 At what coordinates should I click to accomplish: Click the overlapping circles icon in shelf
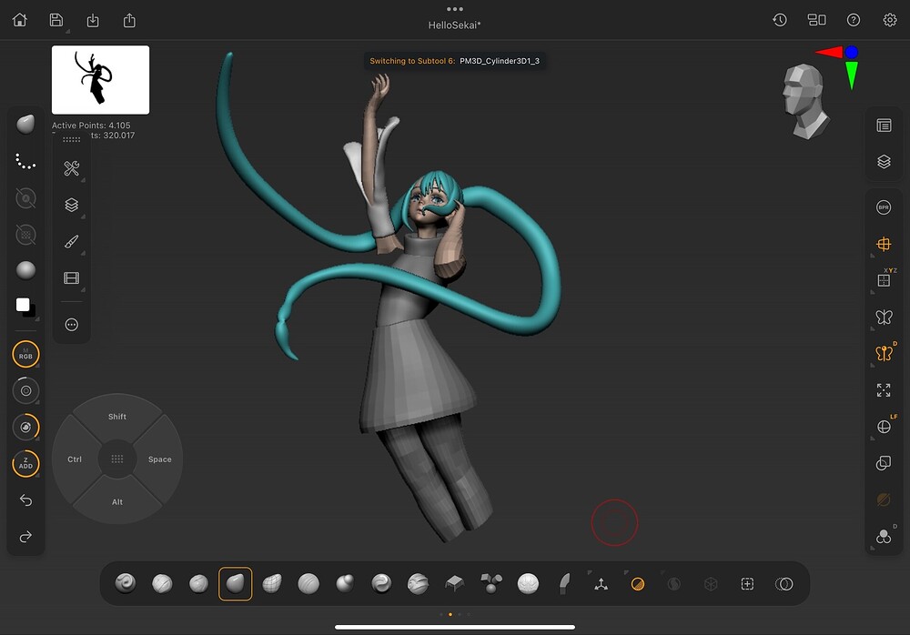click(x=784, y=584)
